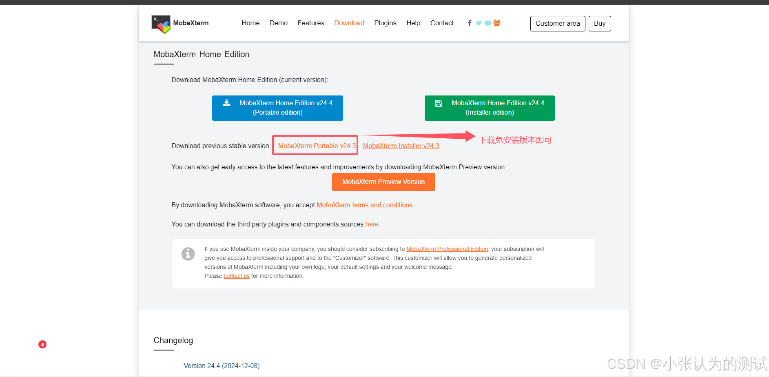Open MobaXterm Professional Edition link
Screen dimensions: 769x377
click(447, 249)
